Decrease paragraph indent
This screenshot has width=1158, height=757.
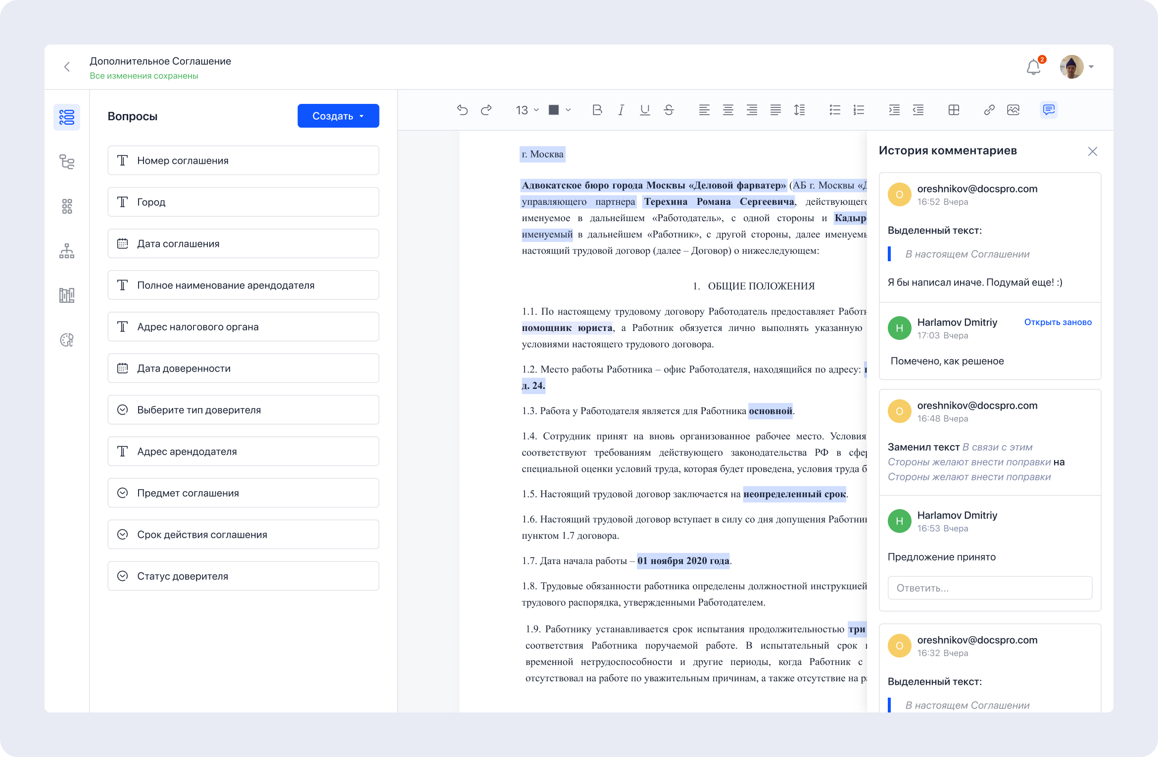(x=918, y=110)
